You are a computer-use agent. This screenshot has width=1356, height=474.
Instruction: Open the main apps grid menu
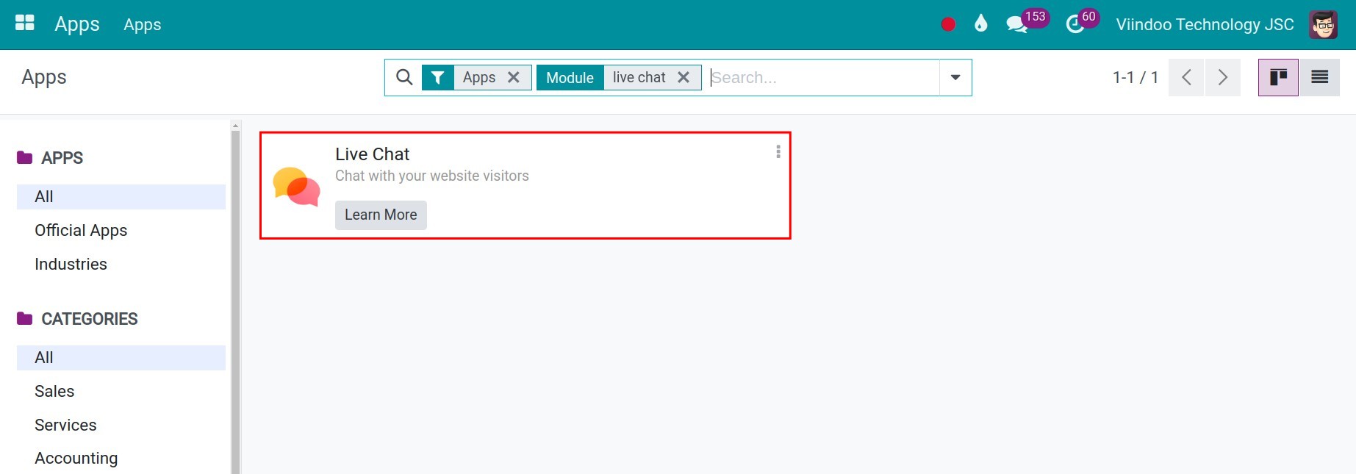pyautogui.click(x=25, y=23)
